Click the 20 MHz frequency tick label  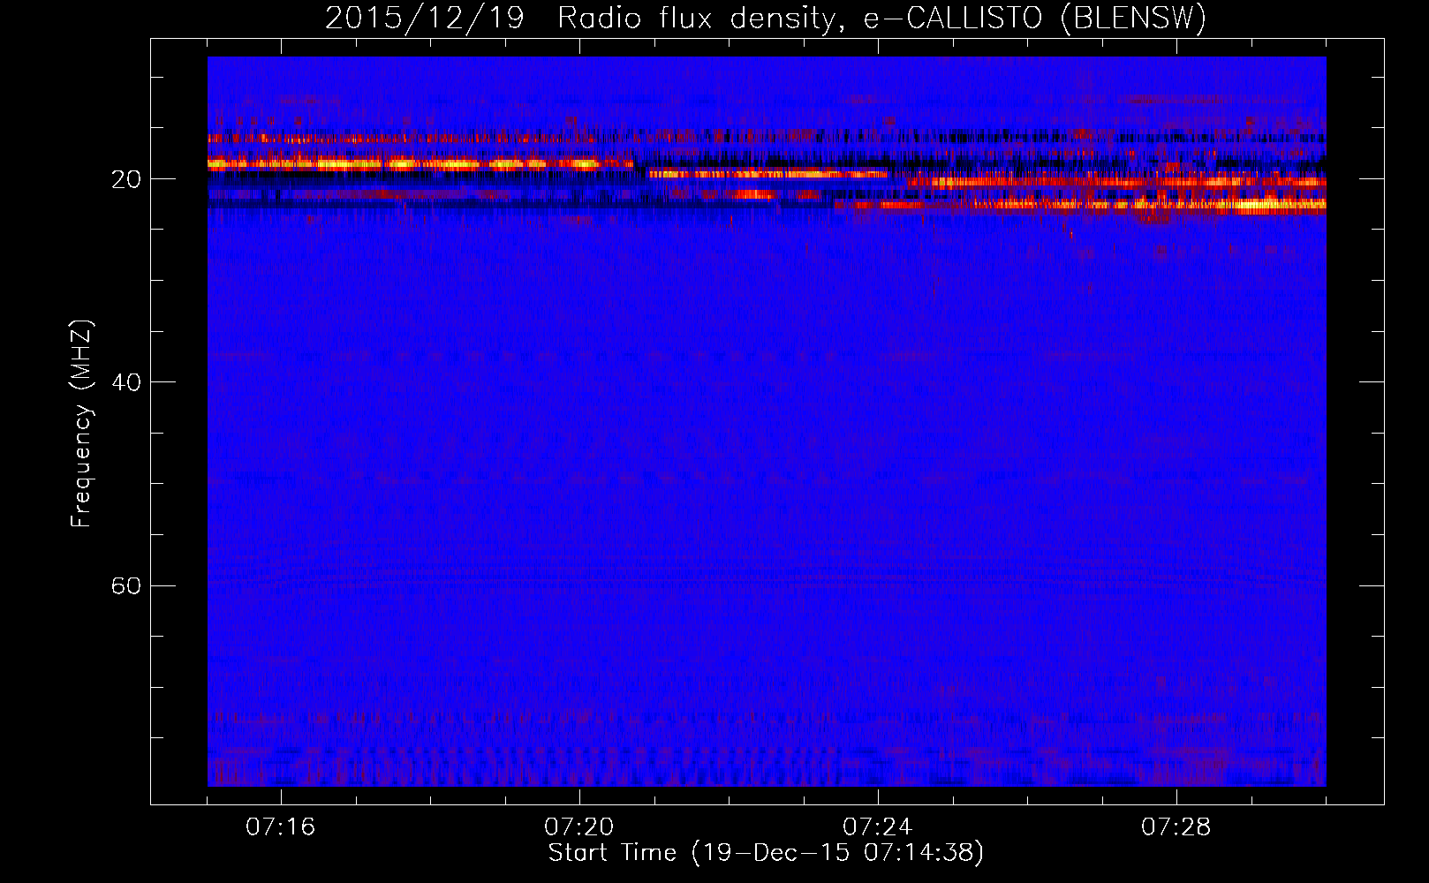[125, 179]
